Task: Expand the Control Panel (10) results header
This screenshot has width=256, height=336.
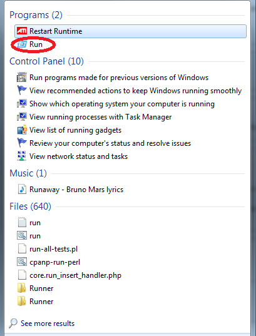Action: [x=46, y=61]
